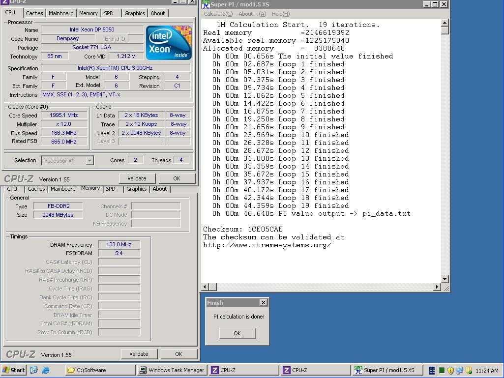Viewport: 504px width, 378px height.
Task: Open Graphics tab in CPU-Z processor window
Action: pyautogui.click(x=134, y=13)
